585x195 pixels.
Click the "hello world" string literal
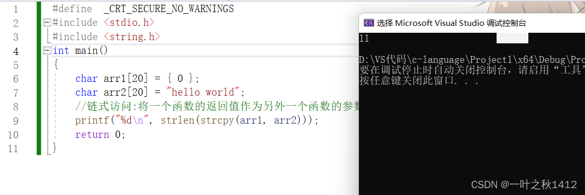pyautogui.click(x=203, y=92)
